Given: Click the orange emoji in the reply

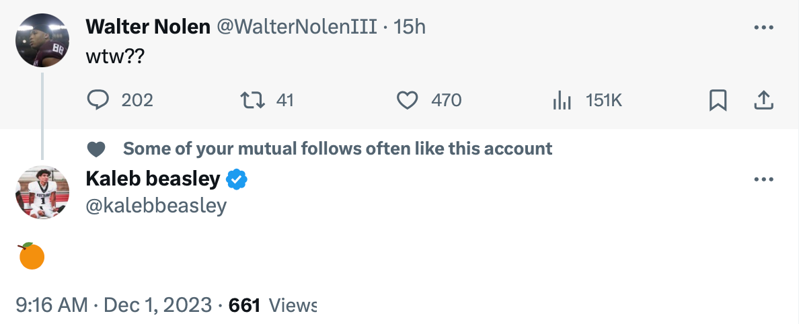Looking at the screenshot, I should point(30,256).
